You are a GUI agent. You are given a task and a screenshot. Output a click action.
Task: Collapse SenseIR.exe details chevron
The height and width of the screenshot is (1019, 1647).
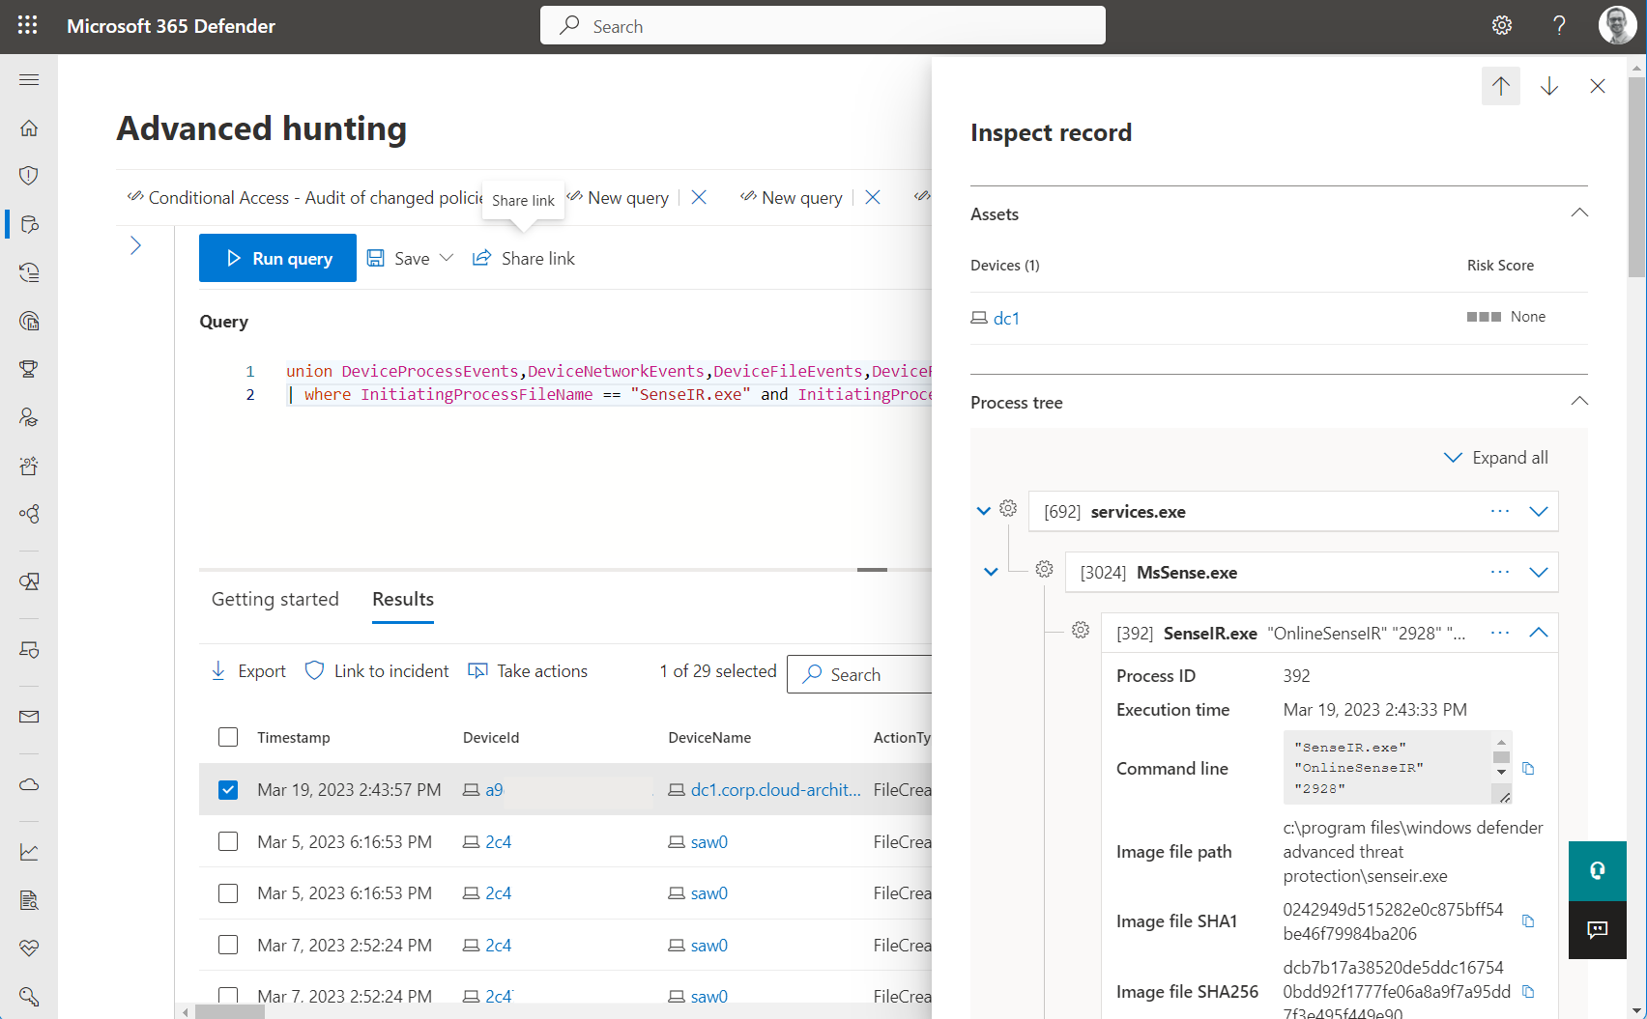(x=1539, y=633)
